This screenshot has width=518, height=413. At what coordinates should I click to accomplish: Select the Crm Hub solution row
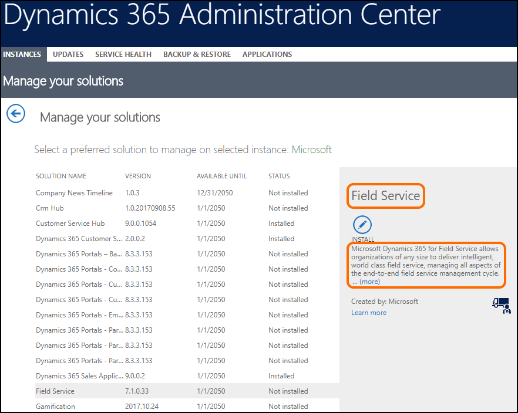point(50,208)
